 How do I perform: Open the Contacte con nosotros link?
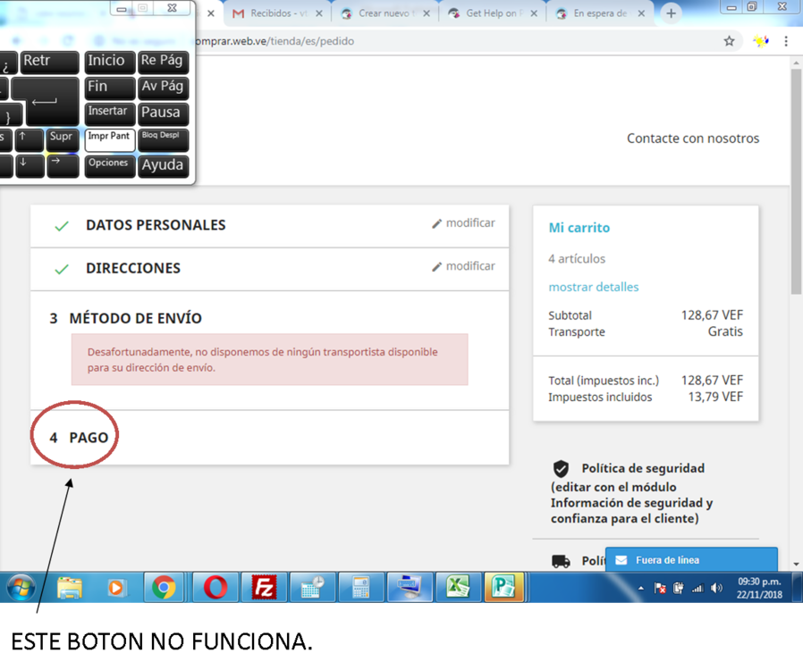click(693, 138)
